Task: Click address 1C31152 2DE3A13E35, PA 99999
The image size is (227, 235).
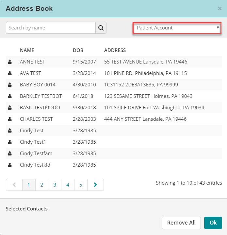Action: [141, 85]
